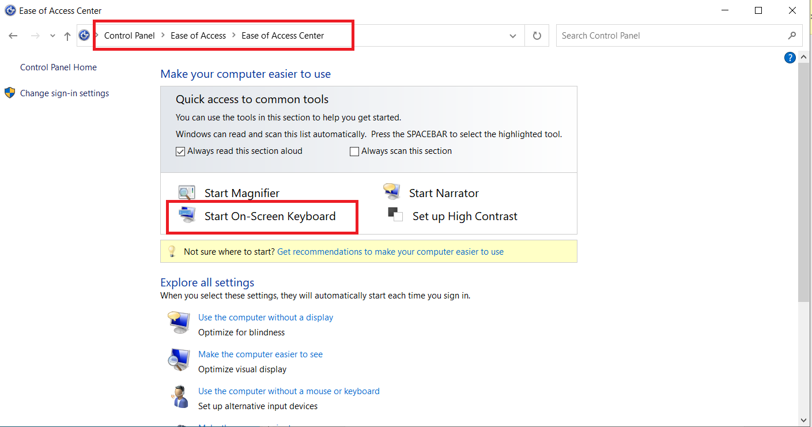Start On-Screen Keyboard
Viewport: 812px width, 427px height.
[x=270, y=216]
